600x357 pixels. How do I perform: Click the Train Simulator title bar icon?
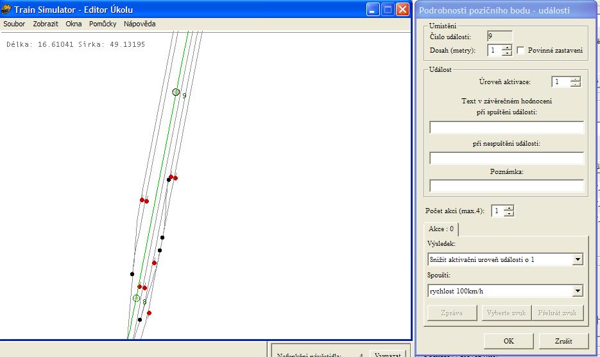tap(6, 10)
